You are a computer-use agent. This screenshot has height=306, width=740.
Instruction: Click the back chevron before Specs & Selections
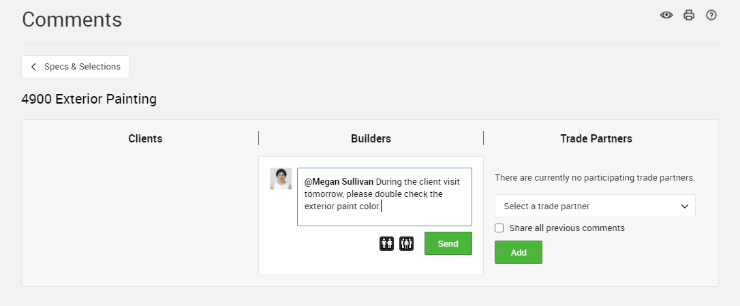(33, 67)
